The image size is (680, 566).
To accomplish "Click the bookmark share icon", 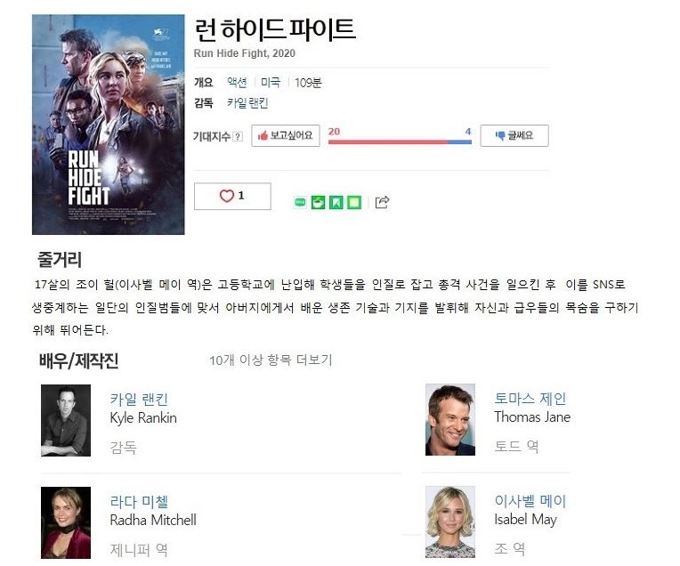I will (336, 202).
